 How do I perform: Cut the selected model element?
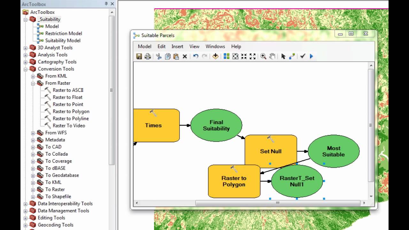pos(159,56)
